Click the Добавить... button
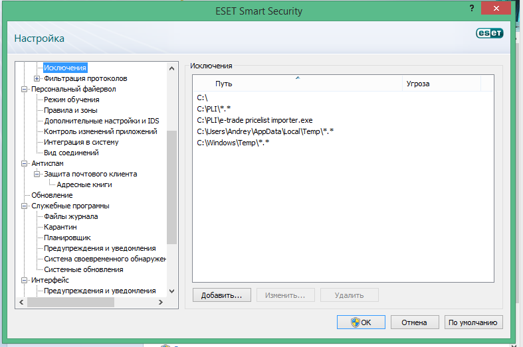Screen dimensions: 523x347 (x=222, y=295)
